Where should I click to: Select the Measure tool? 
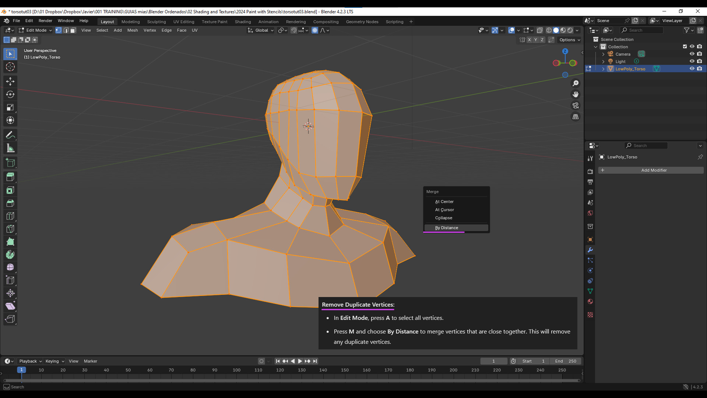pos(10,148)
